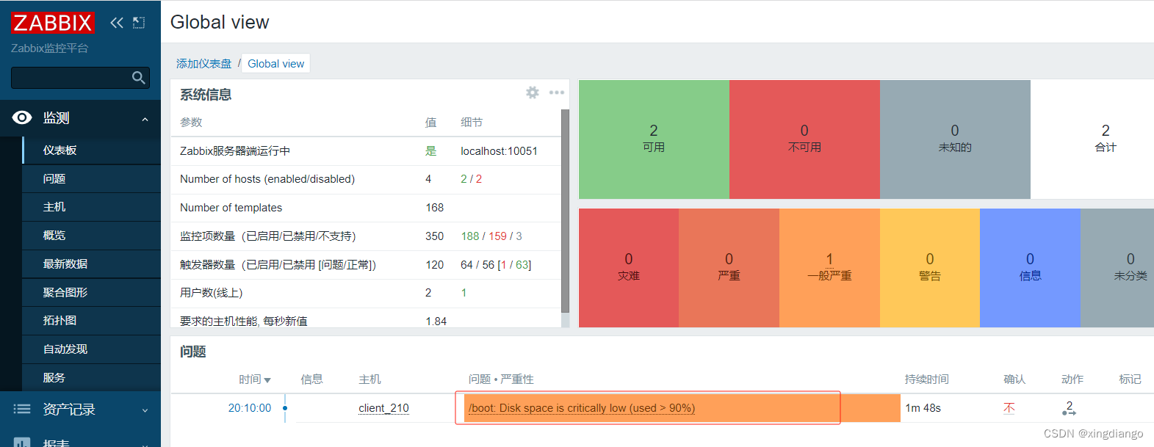Viewport: 1154px width, 447px height.
Task: Collapse the sidebar with double-chevron icon
Action: [x=117, y=23]
